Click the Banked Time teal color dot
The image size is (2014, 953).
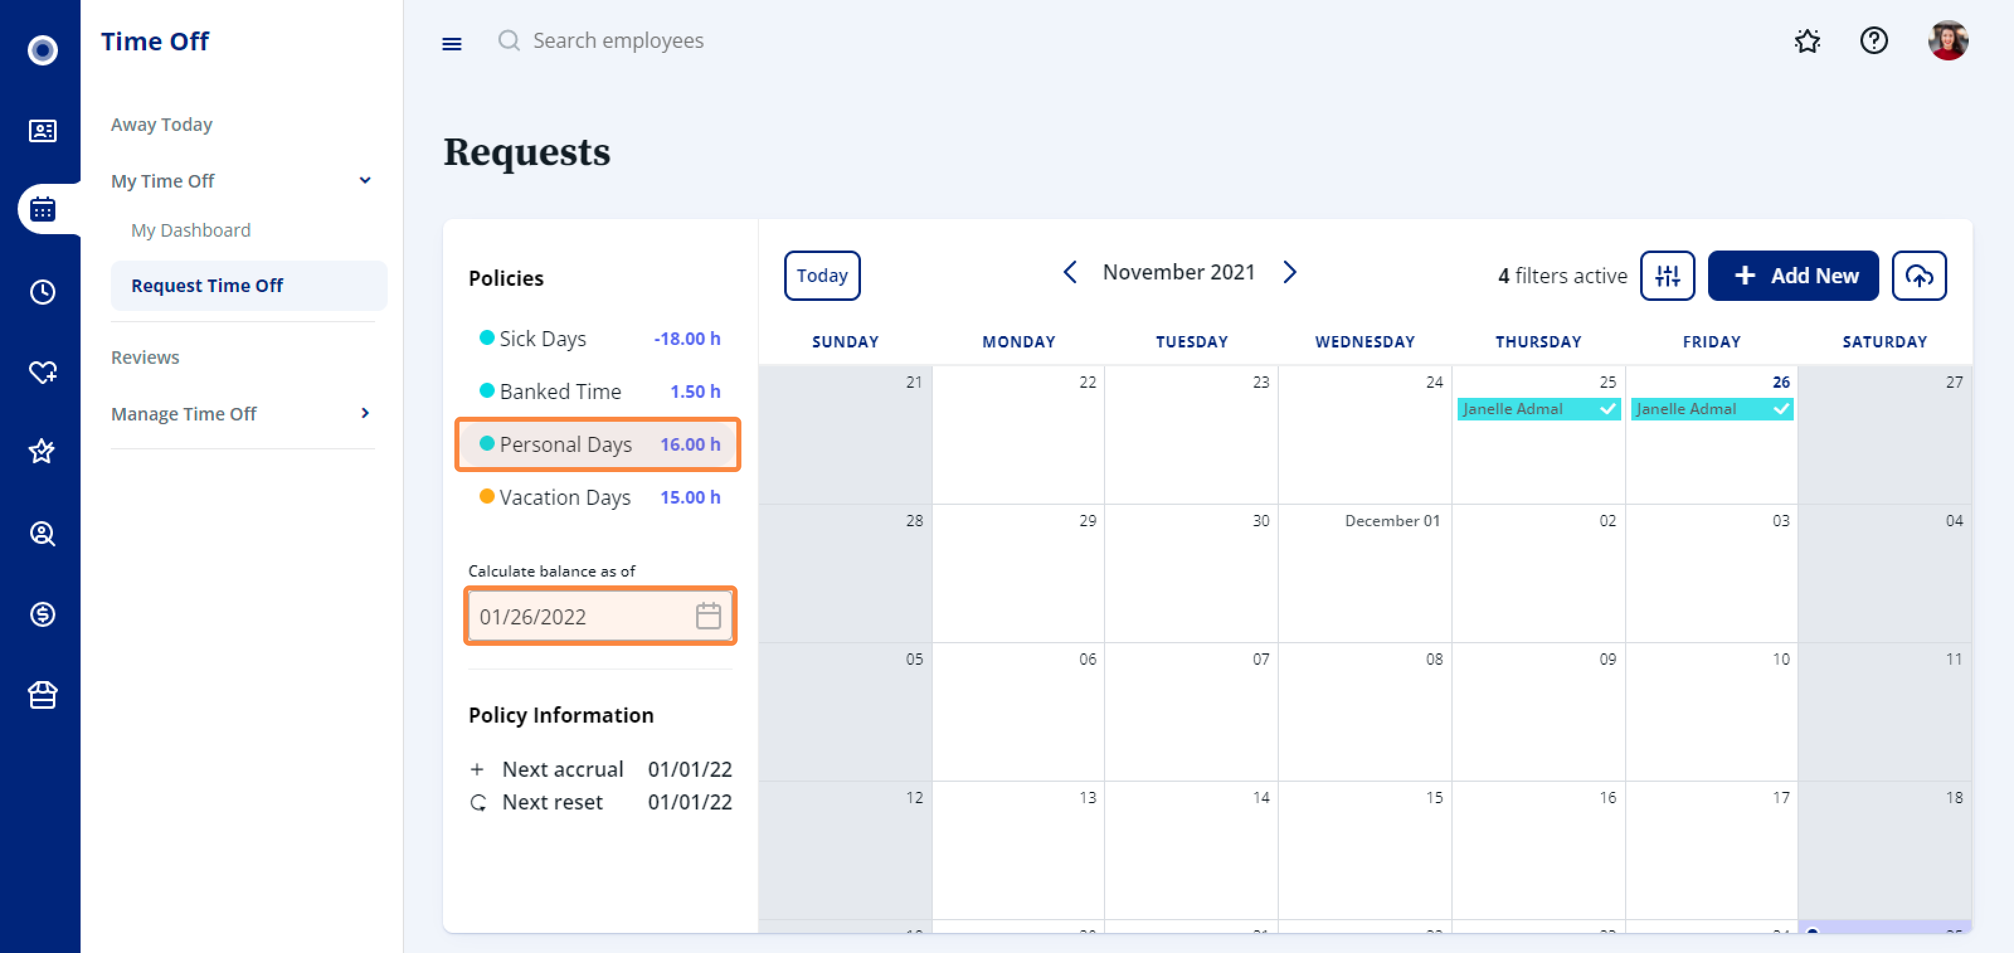pyautogui.click(x=487, y=390)
